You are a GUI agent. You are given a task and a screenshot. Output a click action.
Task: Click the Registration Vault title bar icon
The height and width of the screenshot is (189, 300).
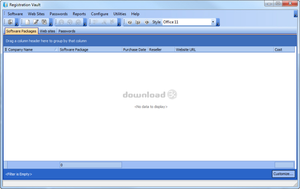tap(5, 4)
